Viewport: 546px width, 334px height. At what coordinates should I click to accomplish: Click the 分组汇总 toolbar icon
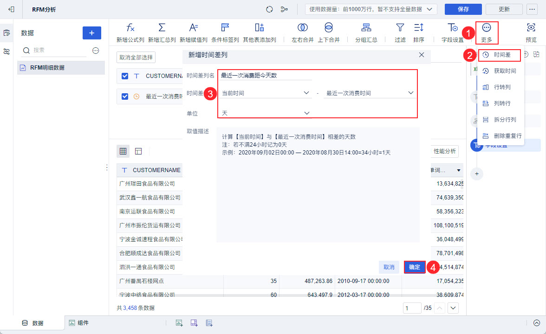[366, 27]
